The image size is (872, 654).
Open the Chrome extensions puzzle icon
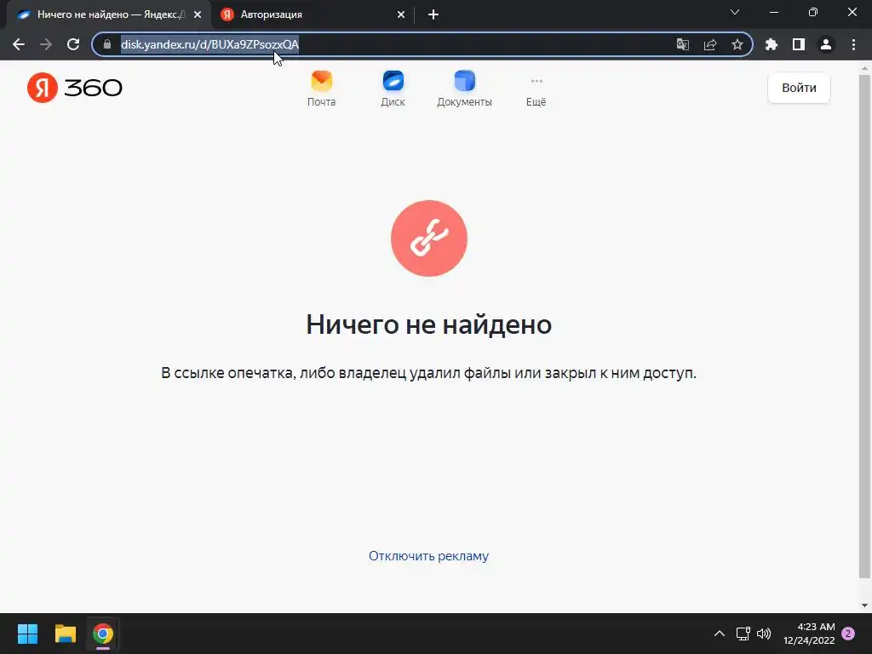tap(772, 44)
